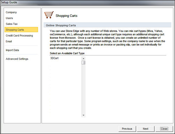Go to the Users section

coord(9,18)
